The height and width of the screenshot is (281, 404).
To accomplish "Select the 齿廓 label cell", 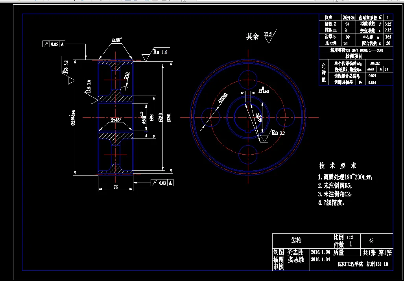I will [328, 18].
